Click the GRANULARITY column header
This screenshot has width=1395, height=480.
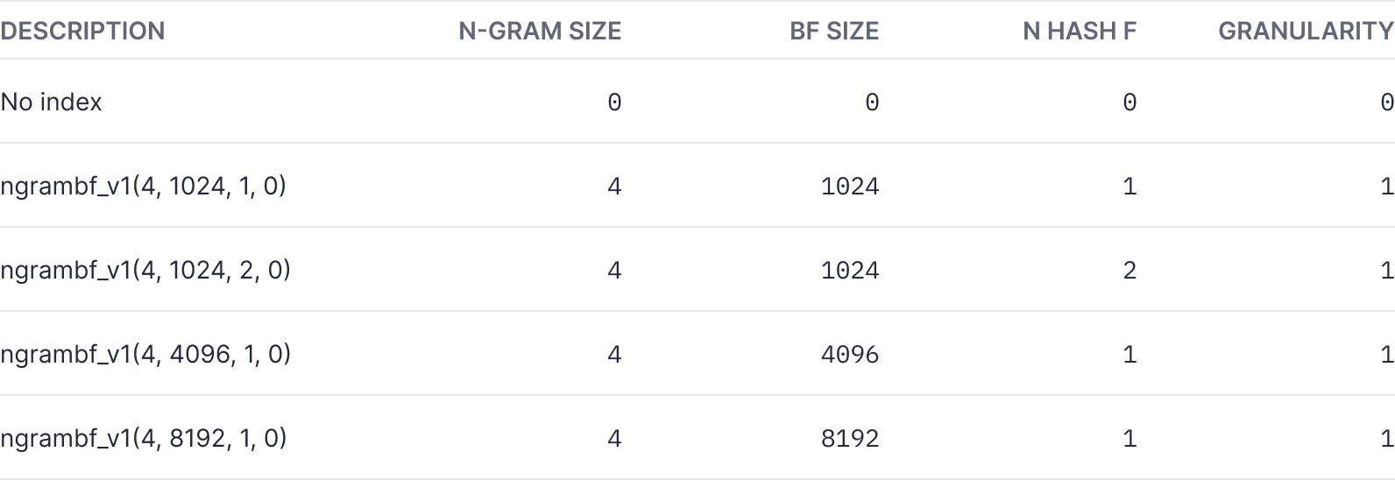pos(1306,31)
